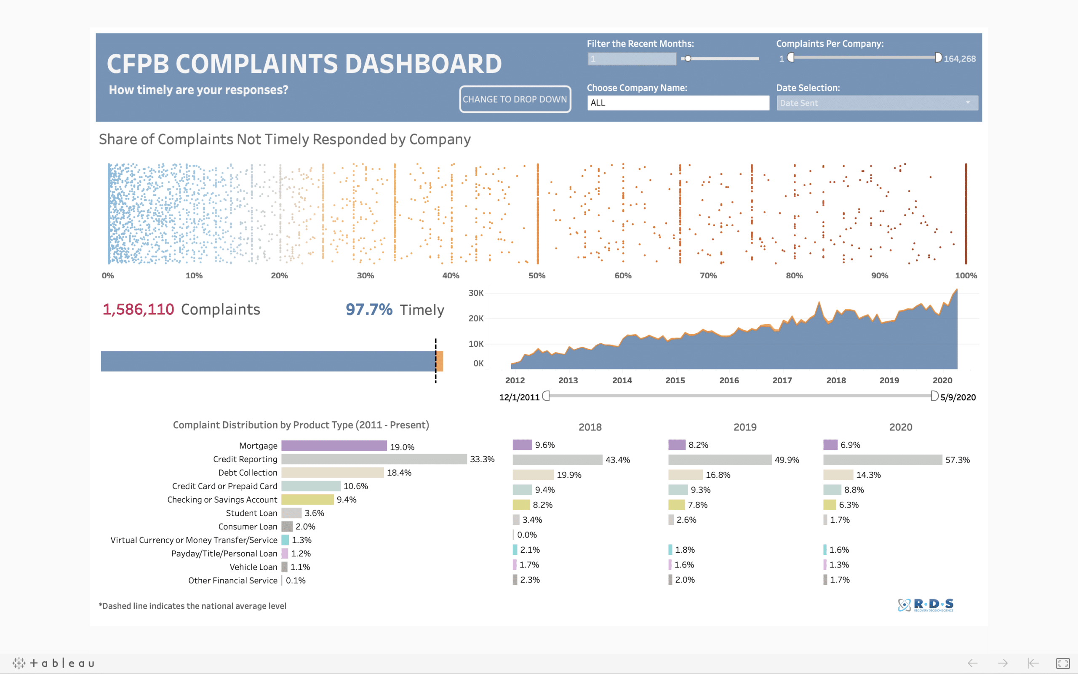Click the 2018 Debt Collection 19.9% bar
1078x674 pixels.
[x=533, y=475]
